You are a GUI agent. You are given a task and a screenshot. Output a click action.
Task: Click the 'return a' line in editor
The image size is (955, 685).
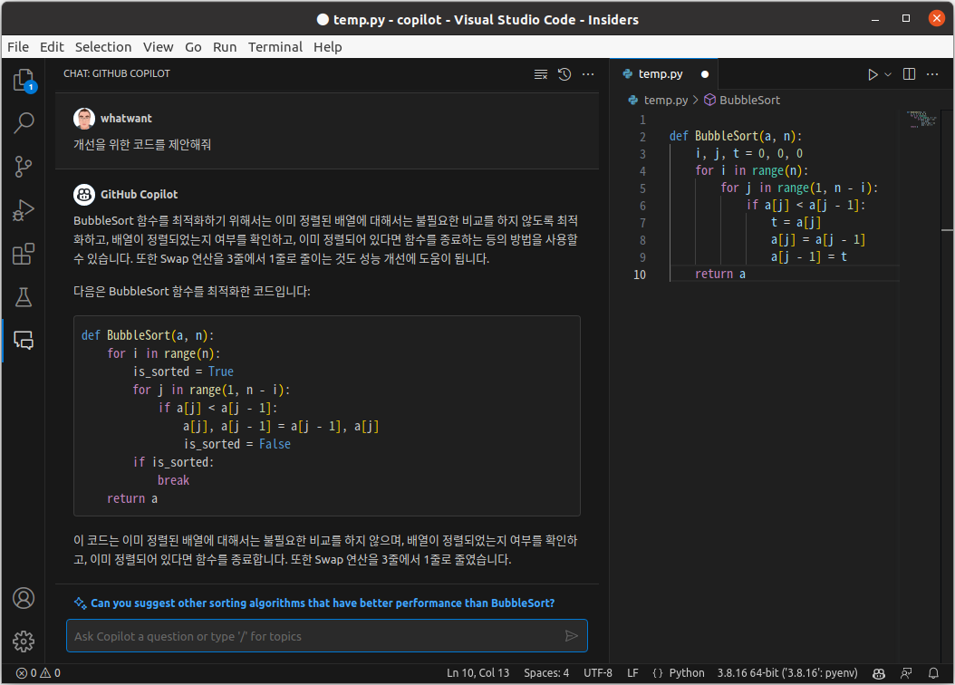[720, 274]
